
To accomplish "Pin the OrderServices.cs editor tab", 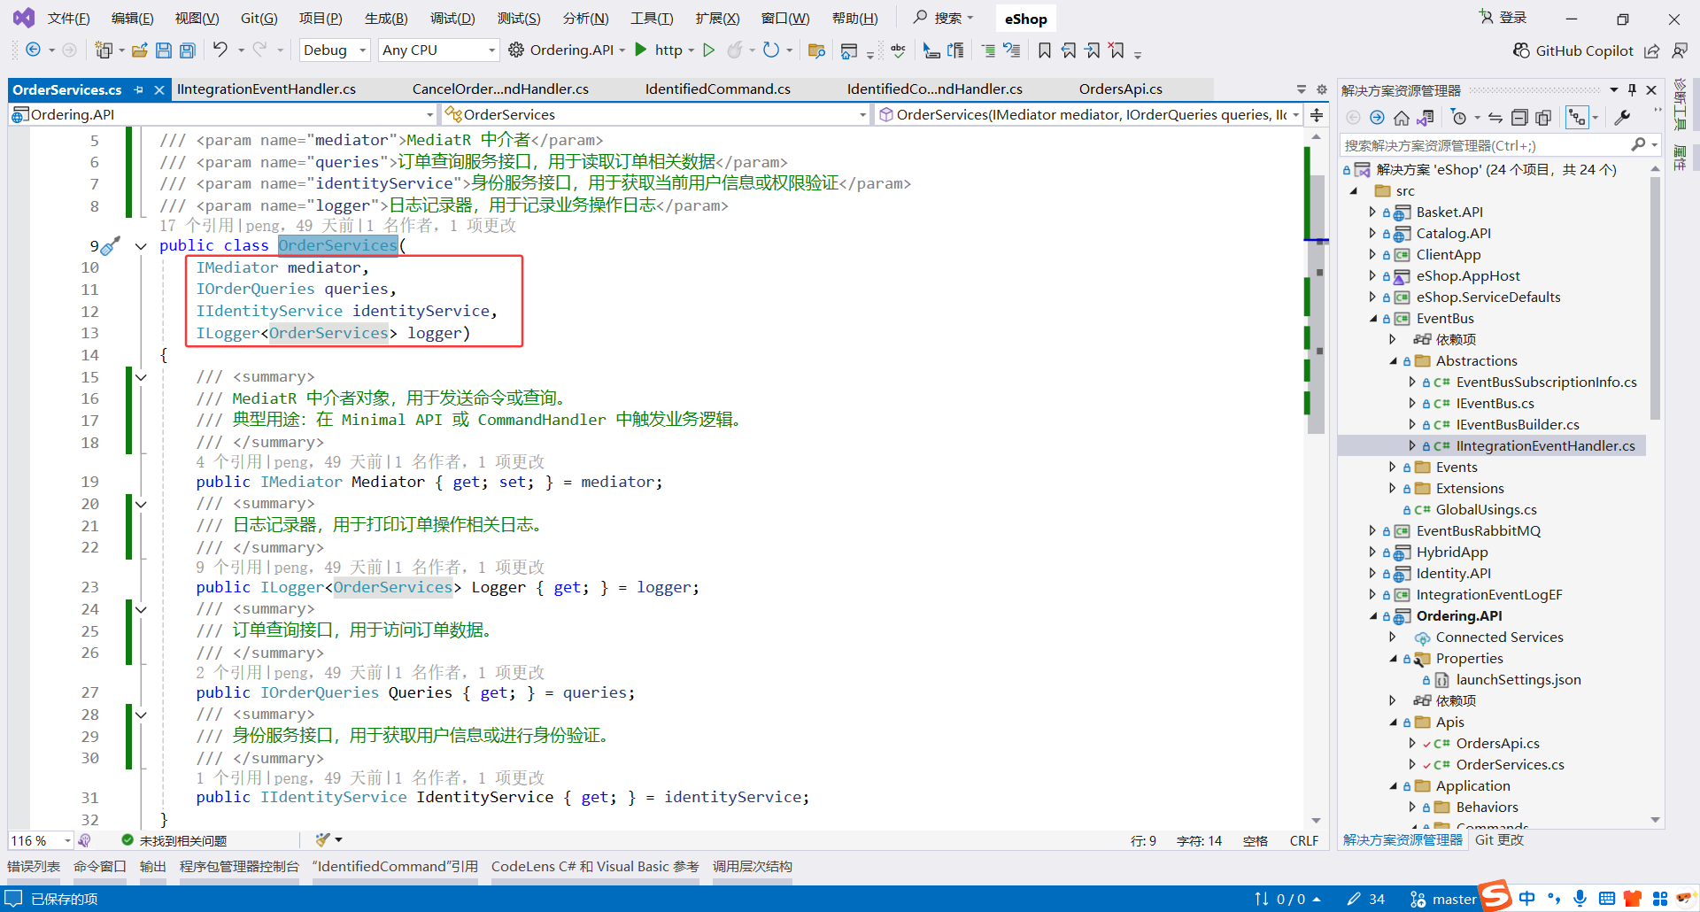I will (138, 89).
